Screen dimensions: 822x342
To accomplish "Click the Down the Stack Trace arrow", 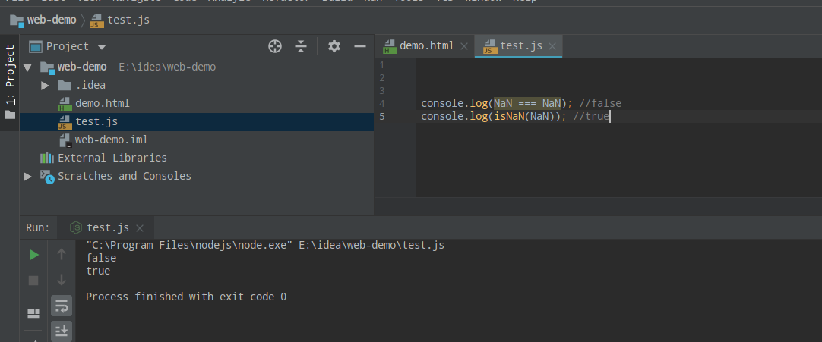I will click(x=62, y=280).
